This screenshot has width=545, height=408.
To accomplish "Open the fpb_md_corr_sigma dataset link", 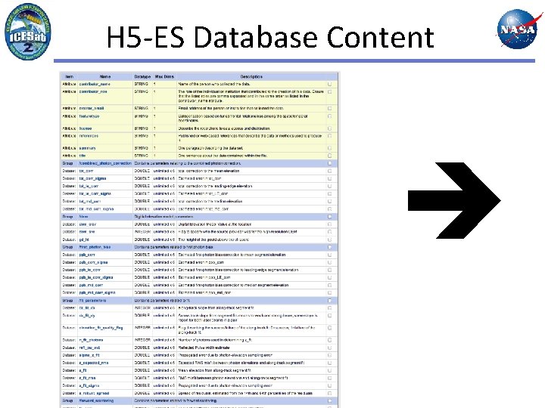I will 97,293.
